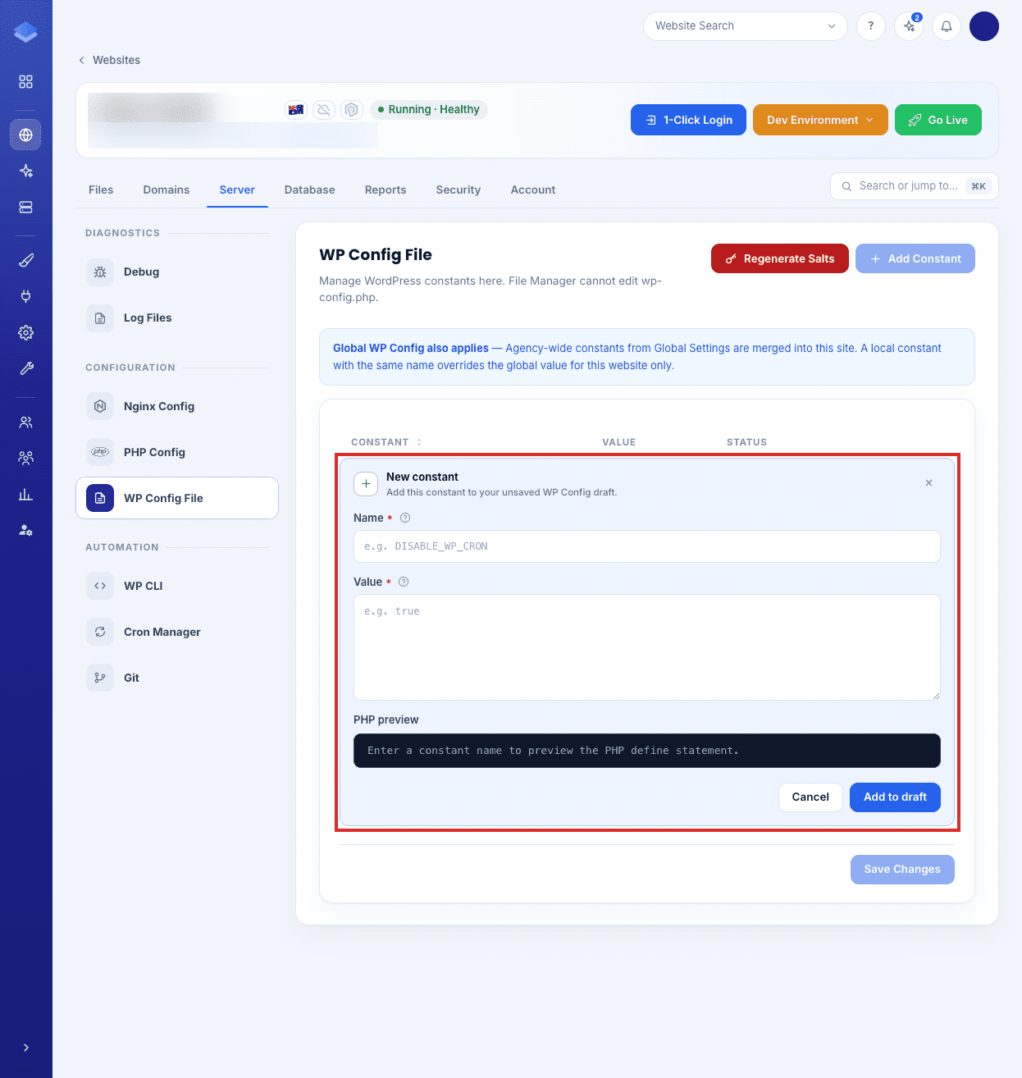The image size is (1022, 1078).
Task: Click the VALUE column header
Action: 619,442
